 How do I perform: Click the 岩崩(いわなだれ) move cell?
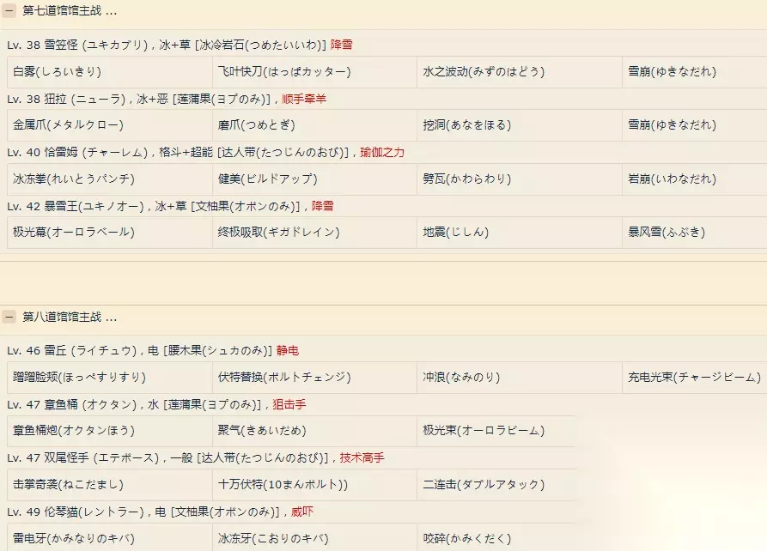click(695, 179)
